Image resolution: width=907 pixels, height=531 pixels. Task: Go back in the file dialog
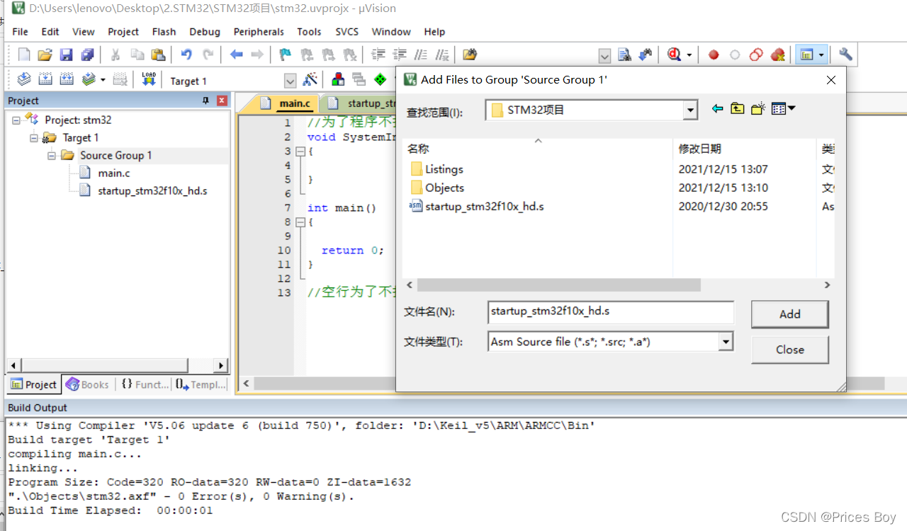(718, 109)
